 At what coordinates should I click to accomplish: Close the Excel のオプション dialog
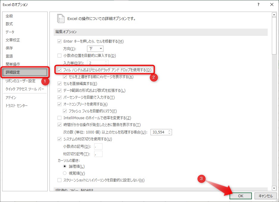click(x=272, y=5)
